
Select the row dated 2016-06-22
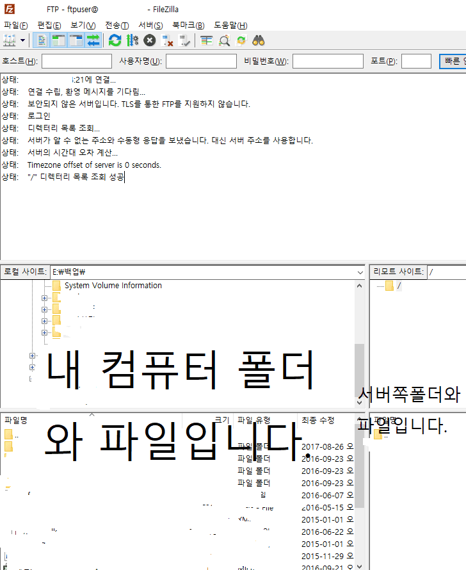pos(177,532)
